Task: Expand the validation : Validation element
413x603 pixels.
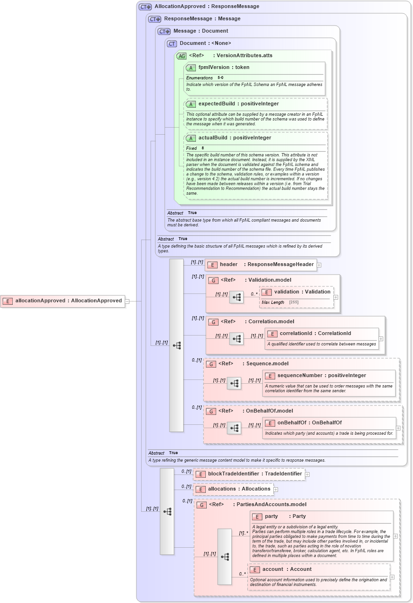Action: point(336,298)
